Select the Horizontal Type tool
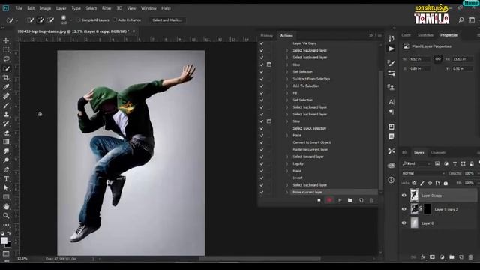This screenshot has height=270, width=480. 6,179
